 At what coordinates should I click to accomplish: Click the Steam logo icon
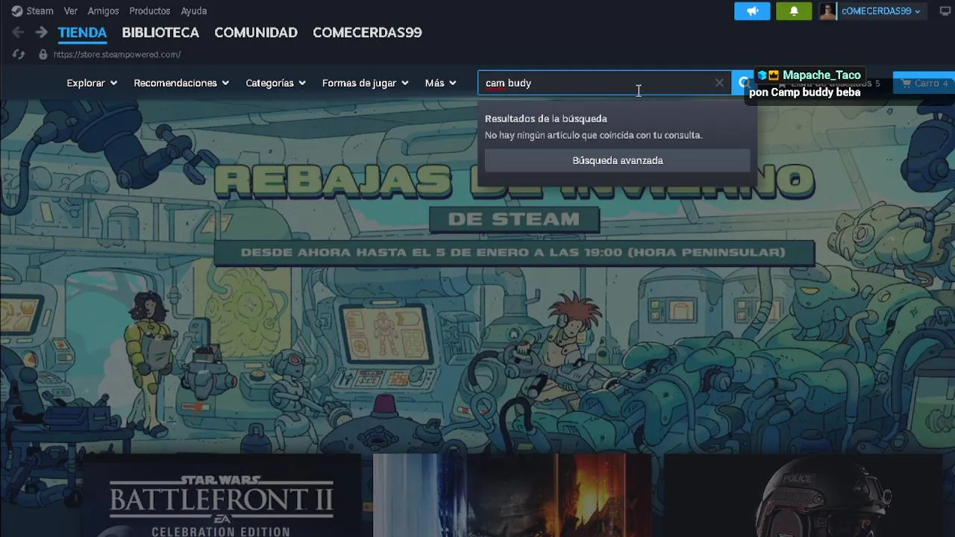pos(16,11)
